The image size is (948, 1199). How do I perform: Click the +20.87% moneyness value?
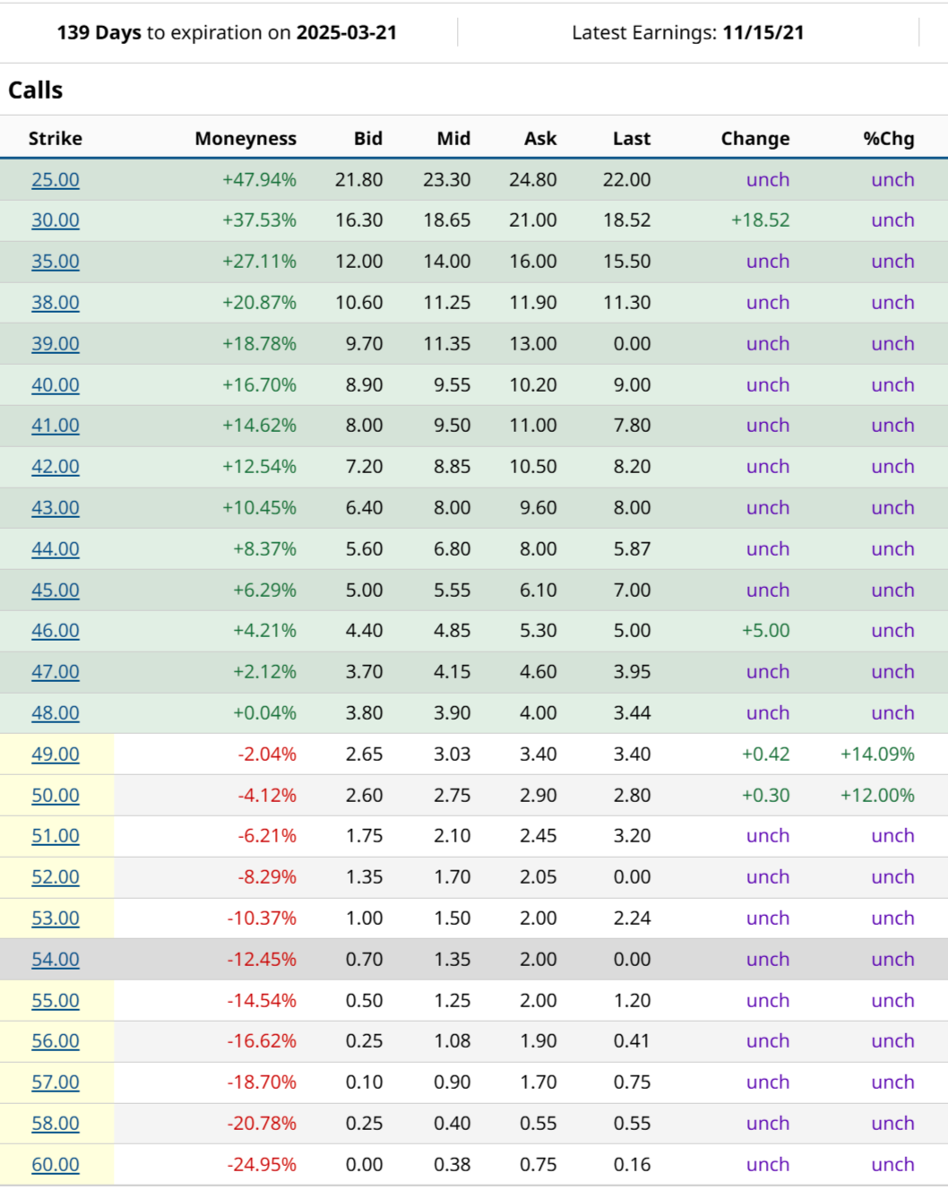pos(259,303)
